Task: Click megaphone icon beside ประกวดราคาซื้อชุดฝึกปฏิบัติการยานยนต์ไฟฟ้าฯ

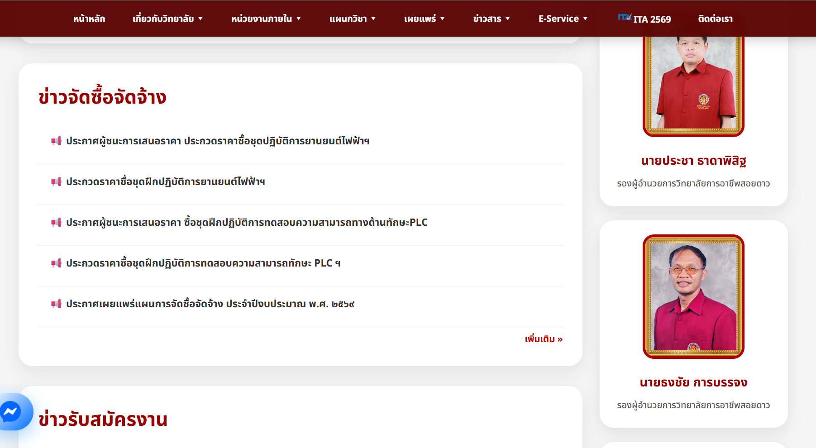Action: click(56, 182)
